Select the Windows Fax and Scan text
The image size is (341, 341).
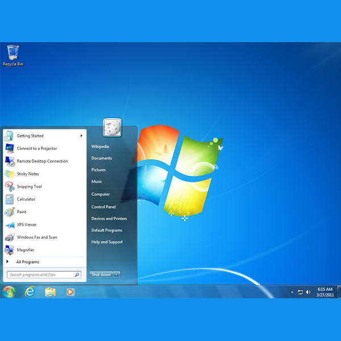pyautogui.click(x=37, y=237)
